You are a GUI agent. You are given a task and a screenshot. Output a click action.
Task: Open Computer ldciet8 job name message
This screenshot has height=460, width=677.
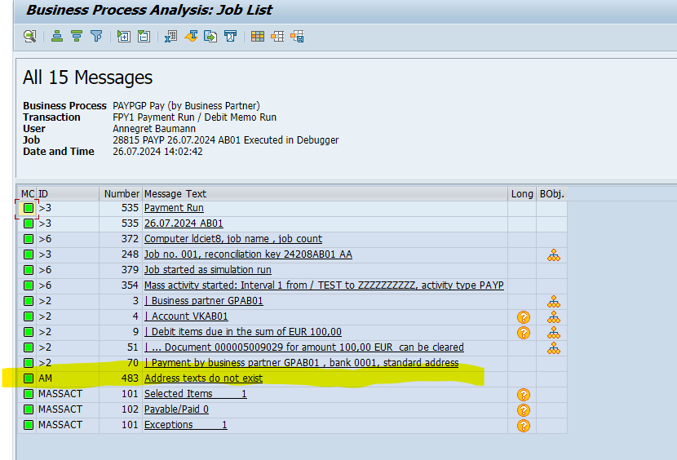[x=232, y=239]
